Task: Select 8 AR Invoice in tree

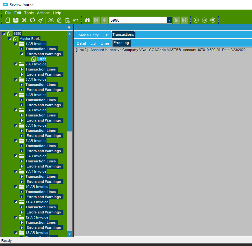Action: pyautogui.click(x=36, y=156)
